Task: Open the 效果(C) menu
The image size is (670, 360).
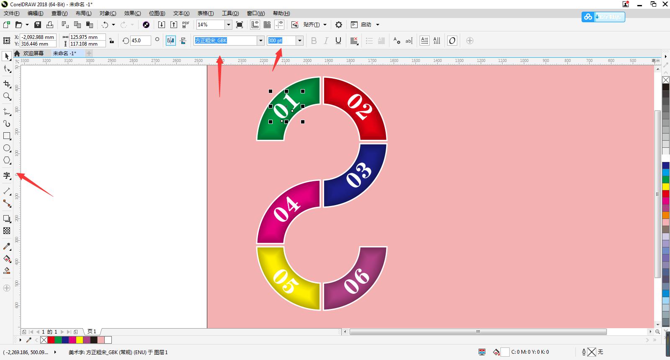Action: 132,13
